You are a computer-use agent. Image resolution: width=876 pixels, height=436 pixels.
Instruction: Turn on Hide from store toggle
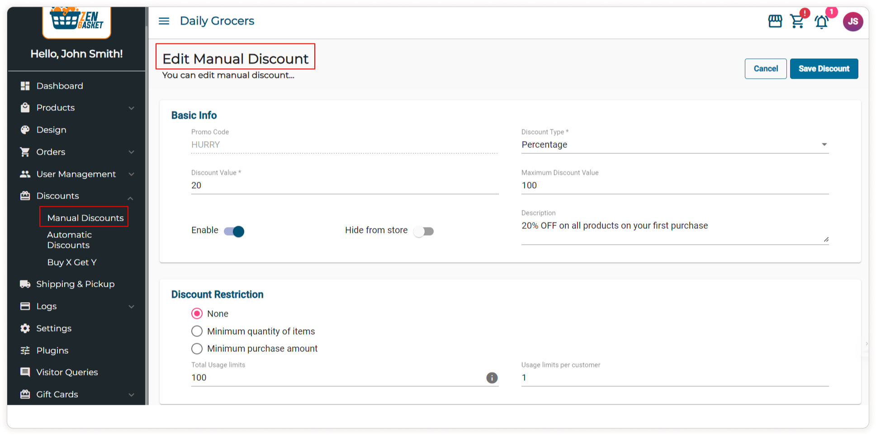[424, 232]
